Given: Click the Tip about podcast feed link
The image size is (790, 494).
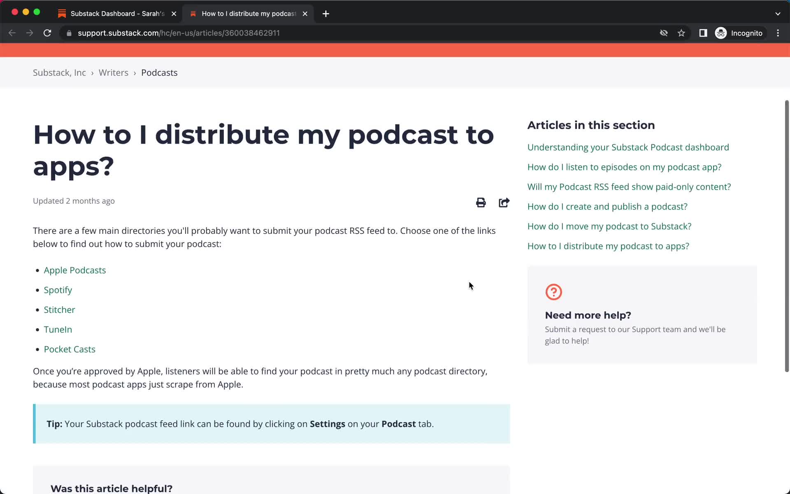Looking at the screenshot, I should (272, 424).
